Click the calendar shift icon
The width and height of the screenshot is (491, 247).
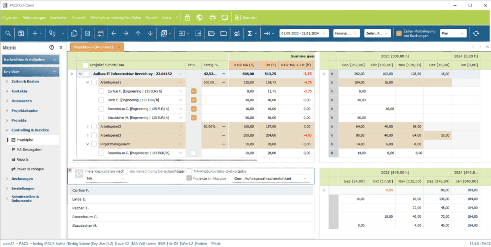pos(100,34)
